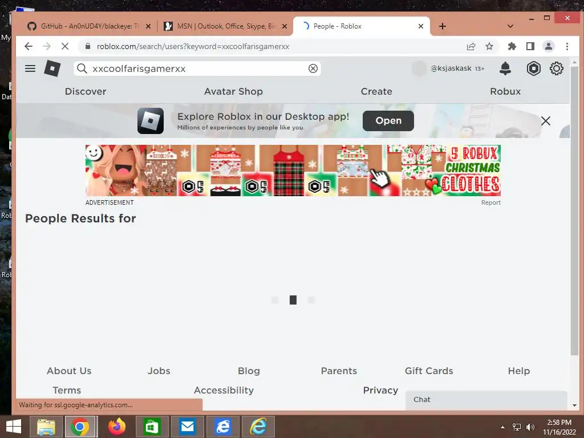Open the Help footer link
This screenshot has width=584, height=438.
coord(518,371)
